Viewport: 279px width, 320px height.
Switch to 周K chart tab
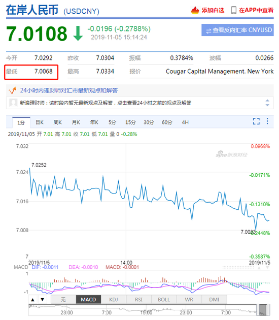57,122
